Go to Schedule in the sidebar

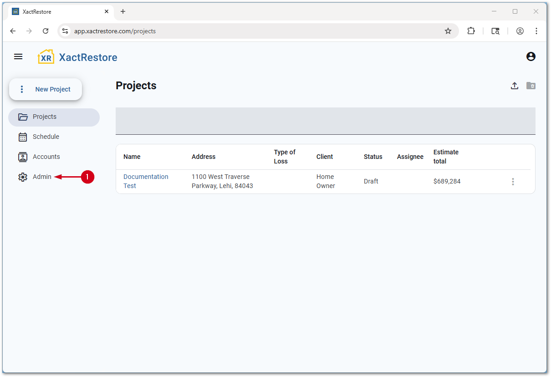coord(46,137)
